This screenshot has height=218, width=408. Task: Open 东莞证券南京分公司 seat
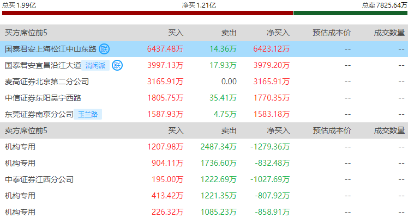[x=39, y=114]
